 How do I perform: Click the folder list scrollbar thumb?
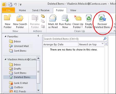click(x=38, y=72)
